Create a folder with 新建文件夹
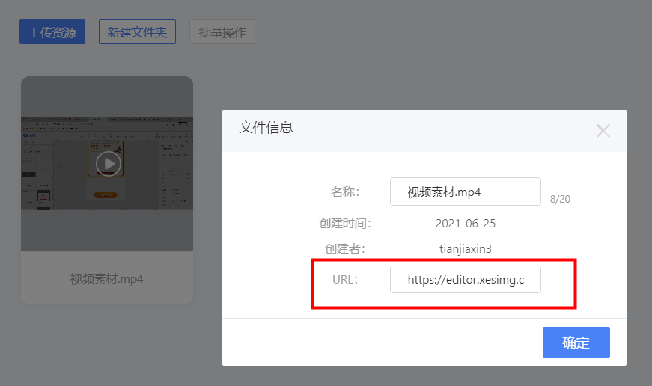This screenshot has width=652, height=386. click(x=137, y=32)
